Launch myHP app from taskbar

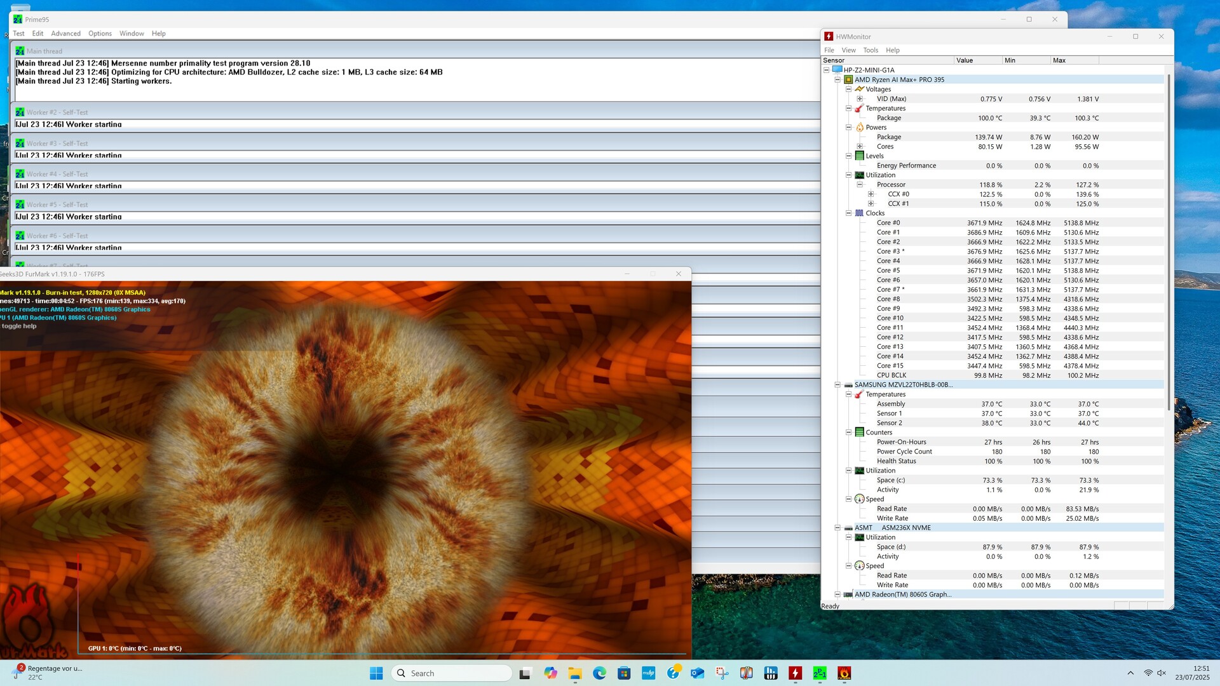[x=648, y=673]
